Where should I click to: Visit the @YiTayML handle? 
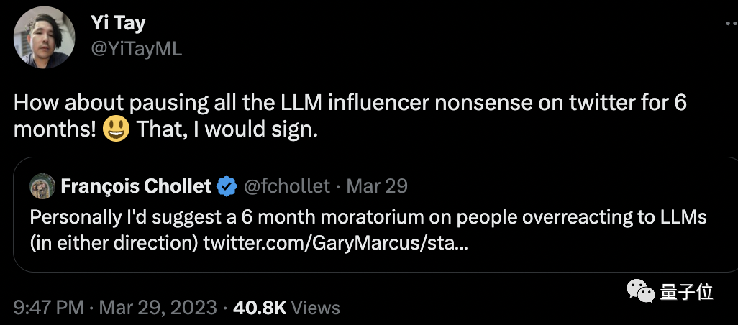point(137,48)
